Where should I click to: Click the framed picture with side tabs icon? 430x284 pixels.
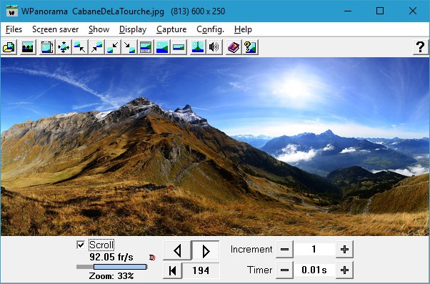[47, 47]
